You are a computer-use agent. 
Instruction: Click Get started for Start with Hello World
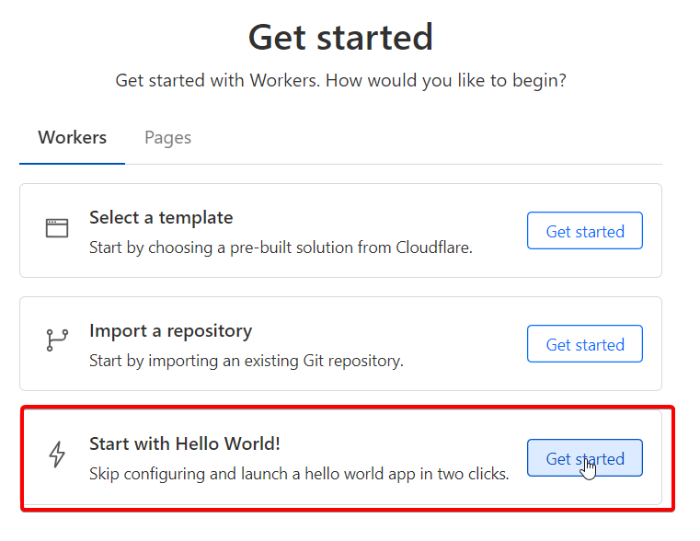tap(585, 458)
